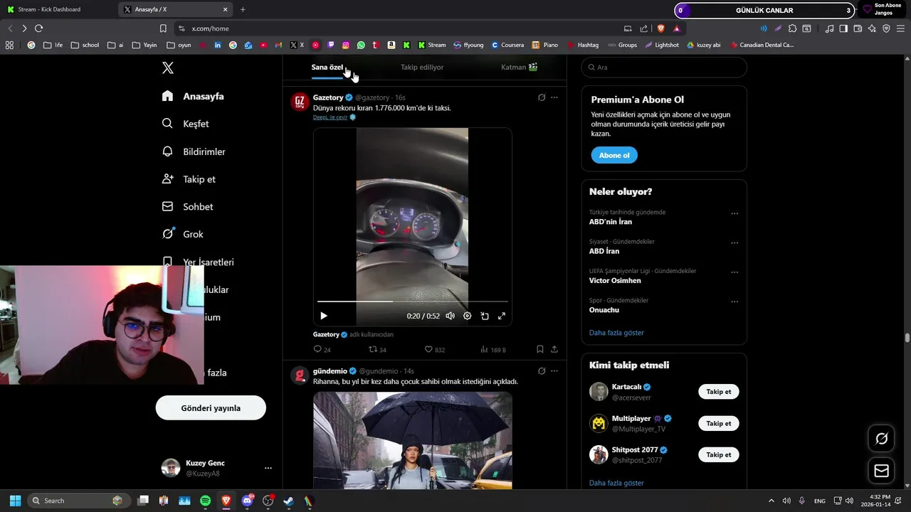Open more options on Gazetory post
This screenshot has height=512, width=911.
point(554,97)
